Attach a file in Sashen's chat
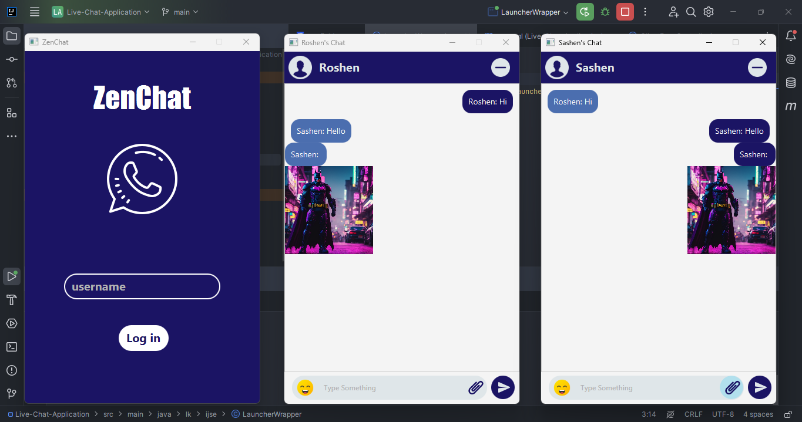The image size is (802, 422). (x=732, y=388)
